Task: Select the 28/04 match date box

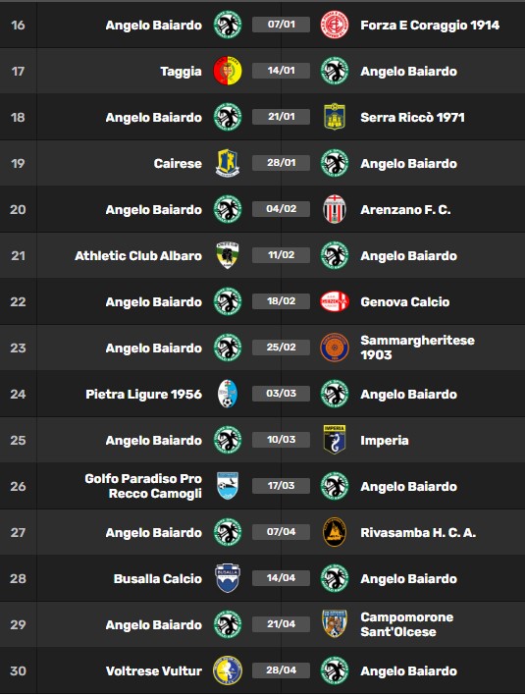Action: (x=281, y=670)
